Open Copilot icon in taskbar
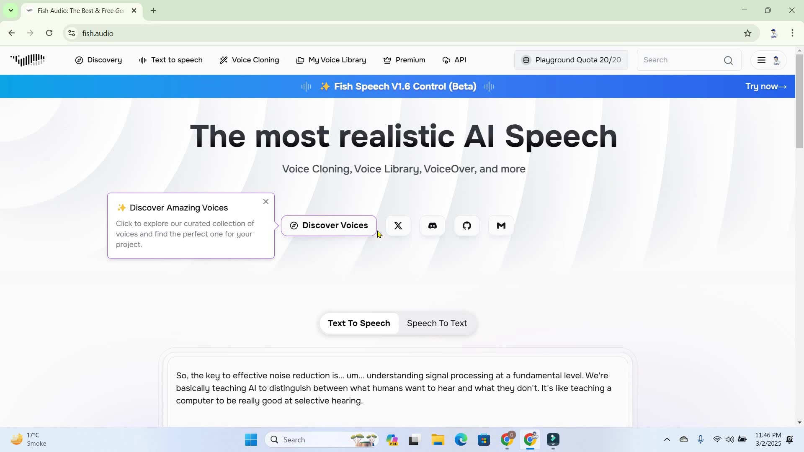804x452 pixels. pos(392,440)
